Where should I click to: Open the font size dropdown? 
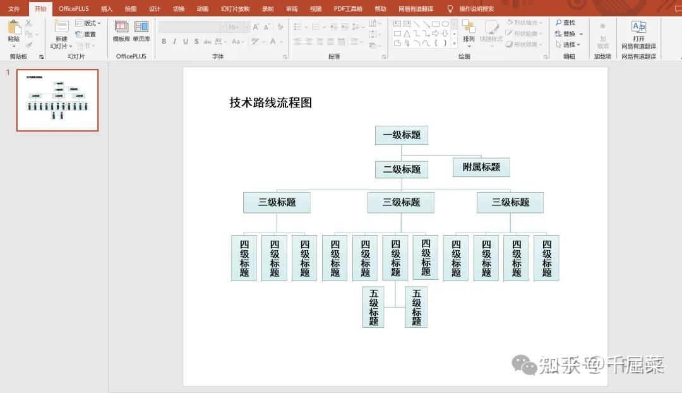(247, 27)
